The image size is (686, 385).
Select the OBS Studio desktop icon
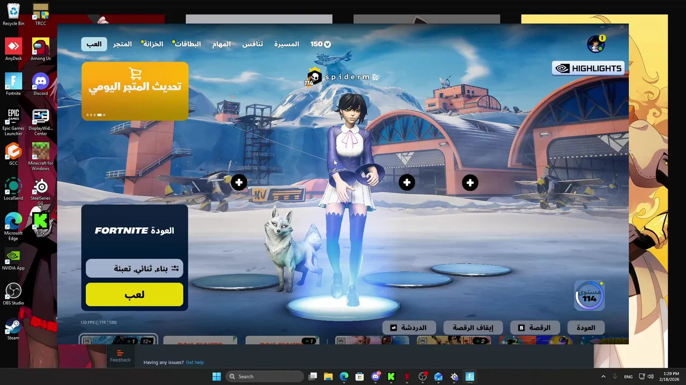point(13,294)
